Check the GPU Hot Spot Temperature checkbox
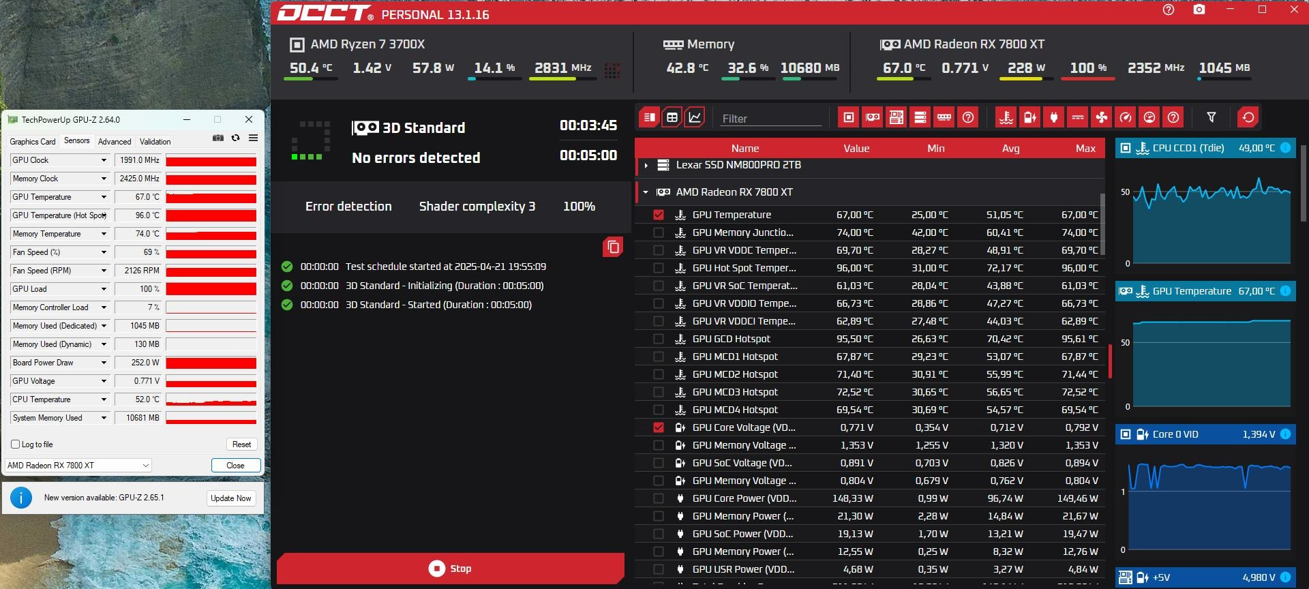 point(658,268)
